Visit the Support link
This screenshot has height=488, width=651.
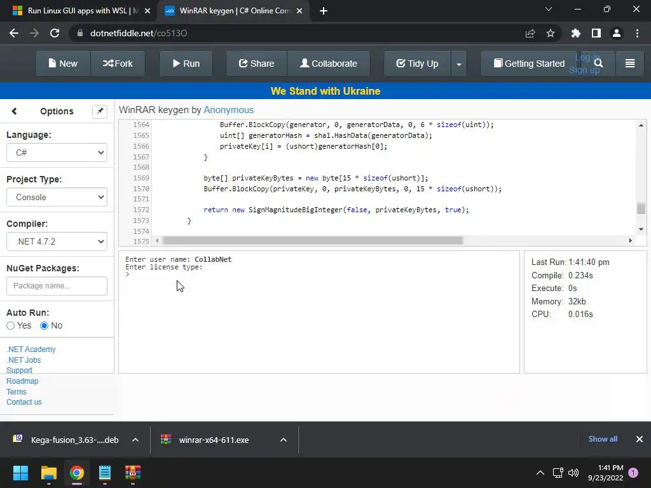[x=19, y=370]
